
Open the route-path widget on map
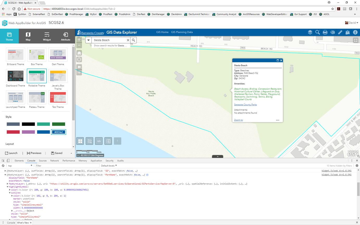(89, 141)
